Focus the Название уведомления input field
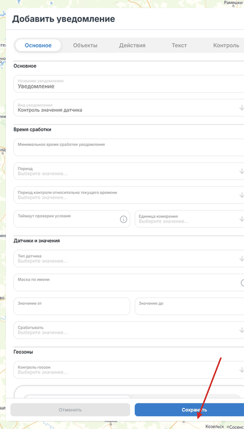Viewport: 244px width, 429px height. tap(129, 84)
